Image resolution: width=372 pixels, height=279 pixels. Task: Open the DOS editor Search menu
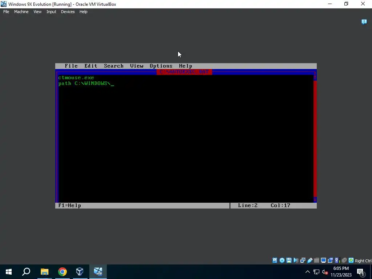coord(114,66)
